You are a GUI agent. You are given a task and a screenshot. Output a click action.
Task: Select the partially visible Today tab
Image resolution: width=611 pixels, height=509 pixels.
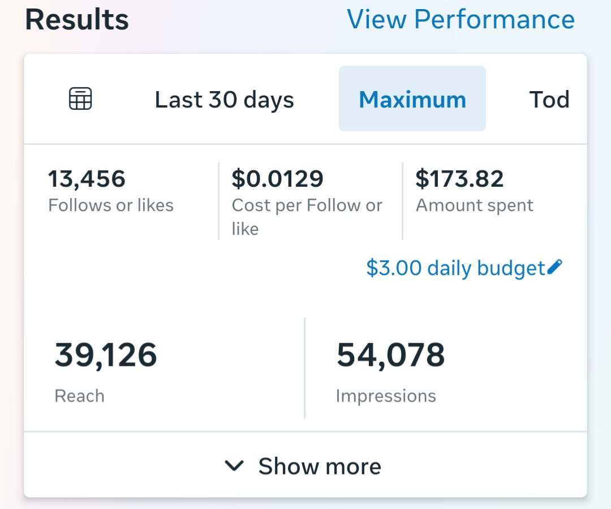[549, 100]
